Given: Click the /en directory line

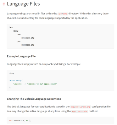Looking at the screenshot, I should [19, 34].
